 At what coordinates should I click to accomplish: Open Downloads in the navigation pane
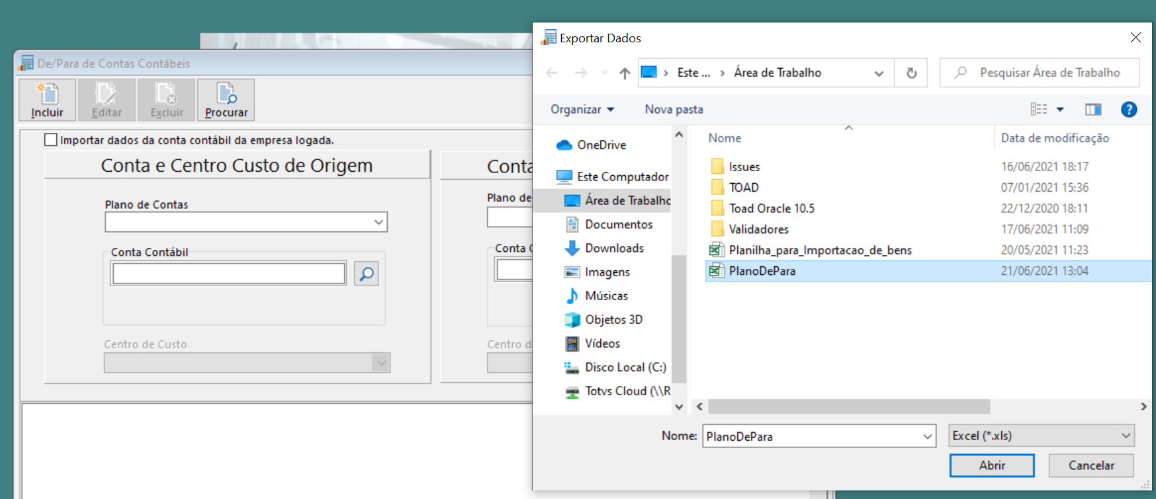click(614, 248)
